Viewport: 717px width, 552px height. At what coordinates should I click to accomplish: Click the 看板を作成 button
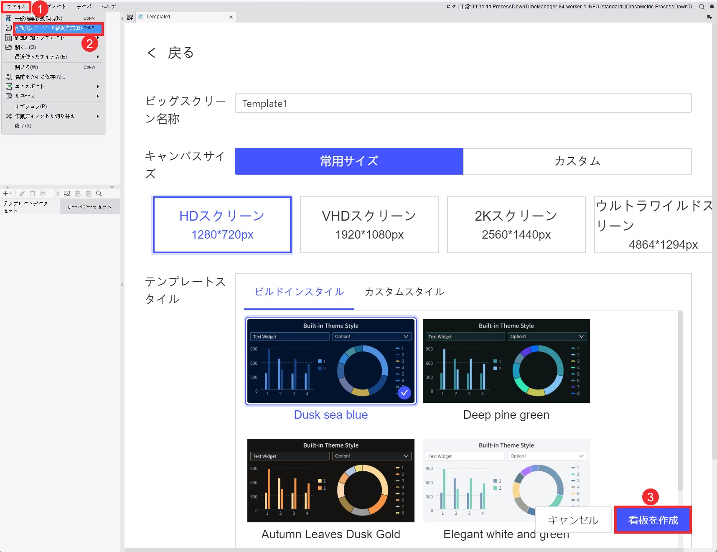click(x=653, y=519)
